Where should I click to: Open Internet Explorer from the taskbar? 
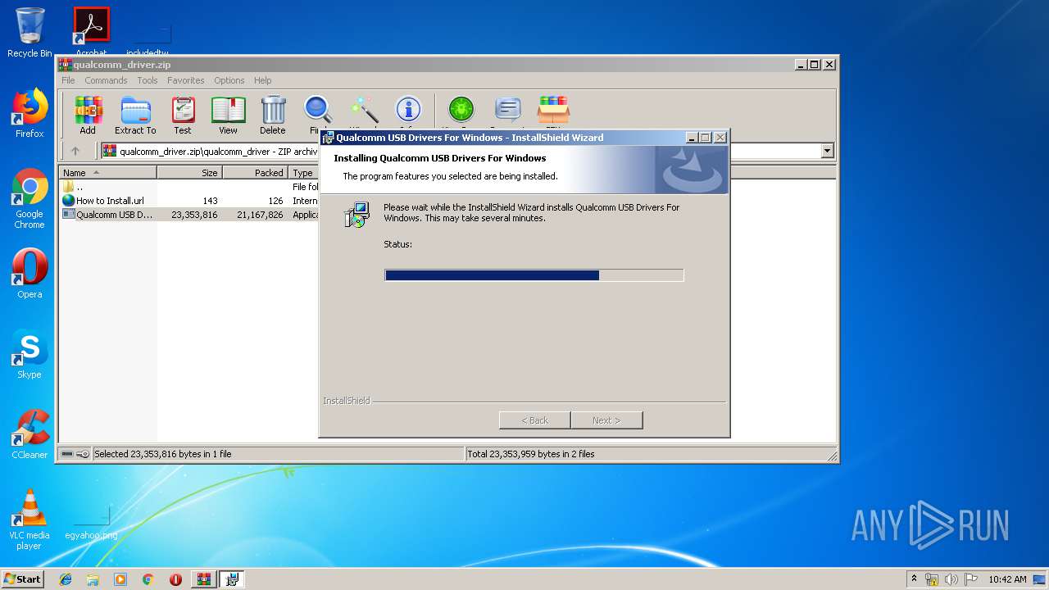pos(66,579)
